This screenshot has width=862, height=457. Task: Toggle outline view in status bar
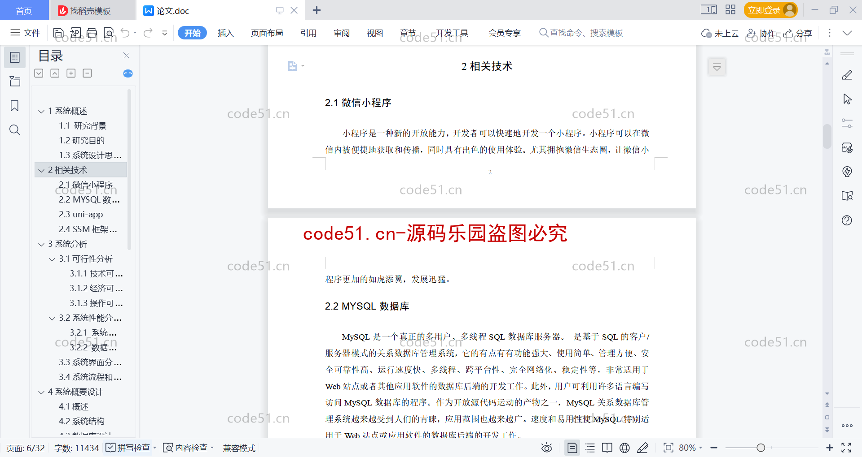pos(590,448)
